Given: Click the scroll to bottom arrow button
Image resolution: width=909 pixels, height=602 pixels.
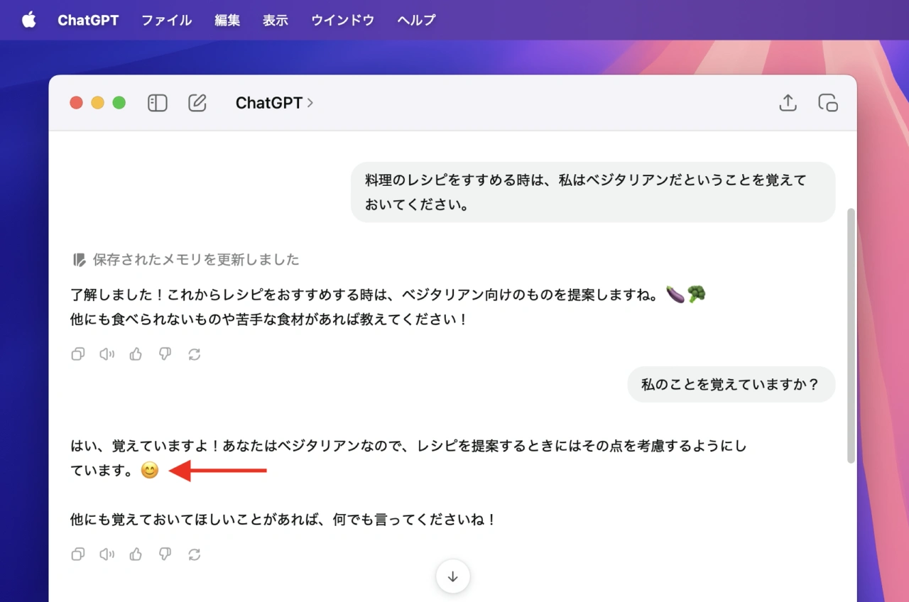Looking at the screenshot, I should click(x=453, y=576).
